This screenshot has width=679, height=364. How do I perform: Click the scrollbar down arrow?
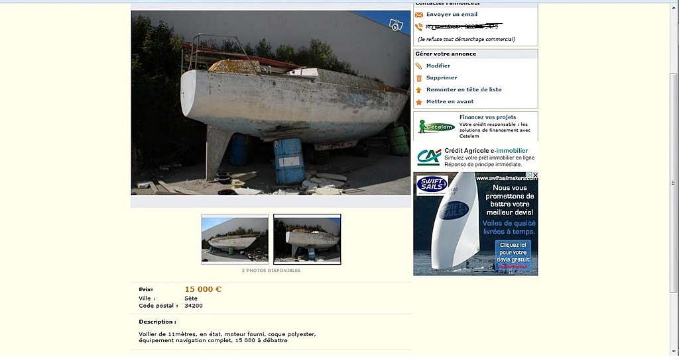[x=672, y=351]
